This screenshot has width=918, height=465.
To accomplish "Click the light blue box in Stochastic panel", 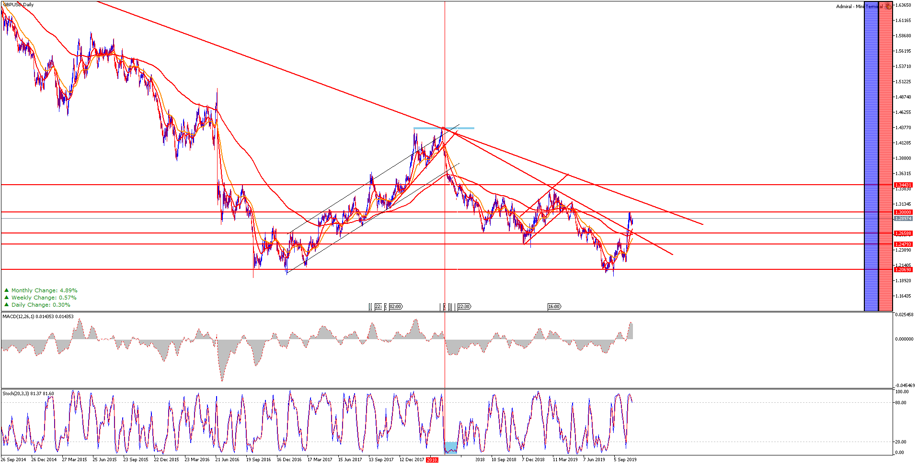I will point(451,448).
